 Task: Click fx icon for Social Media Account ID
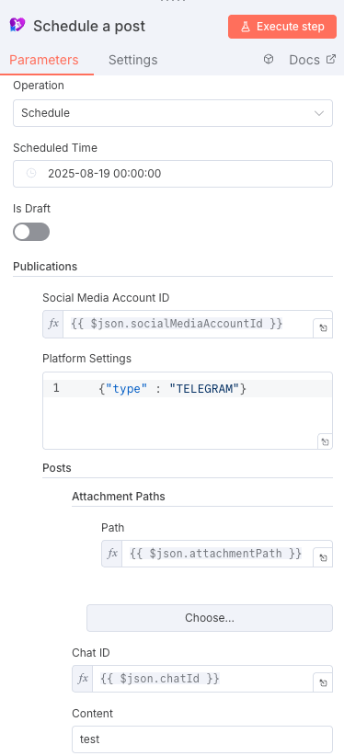pyautogui.click(x=53, y=324)
